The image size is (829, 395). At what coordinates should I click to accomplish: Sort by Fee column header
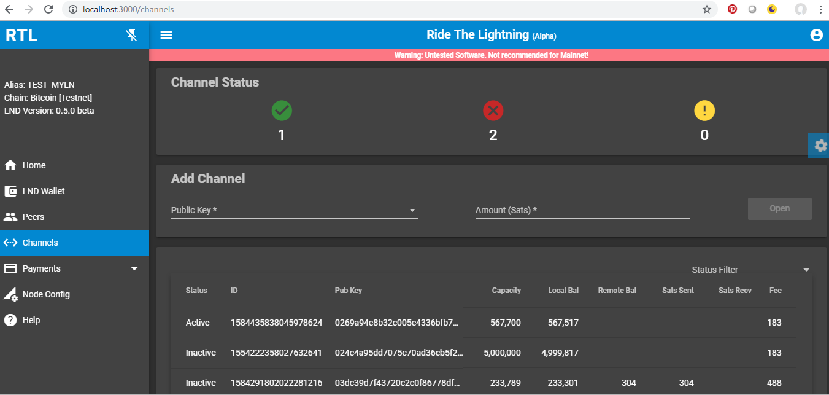pyautogui.click(x=776, y=291)
